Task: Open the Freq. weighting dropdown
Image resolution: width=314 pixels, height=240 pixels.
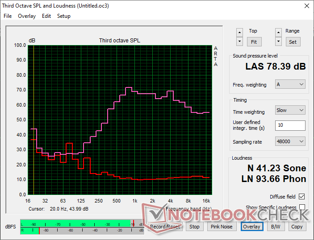Action: coord(290,84)
